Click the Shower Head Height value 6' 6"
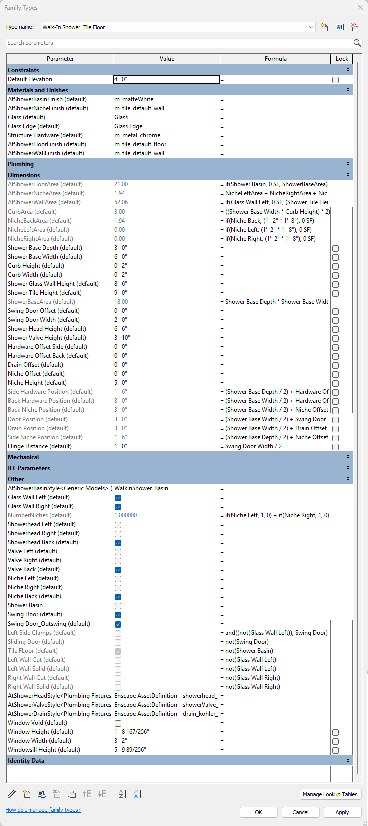Image resolution: width=368 pixels, height=826 pixels. [x=166, y=329]
